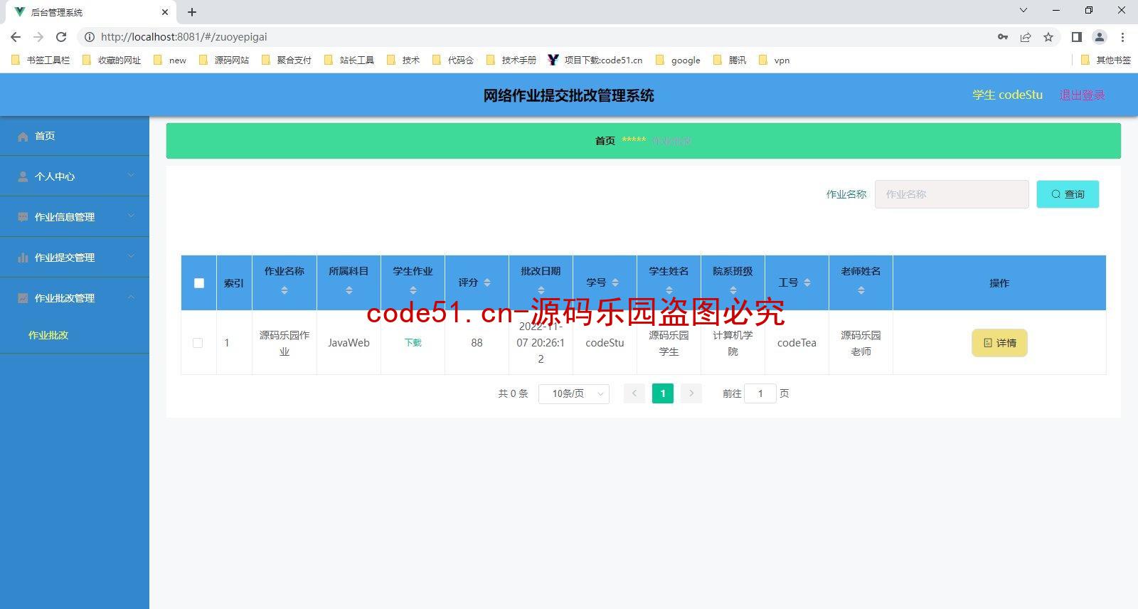This screenshot has width=1138, height=609.
Task: Sort by 评分 column arrows
Action: (487, 282)
